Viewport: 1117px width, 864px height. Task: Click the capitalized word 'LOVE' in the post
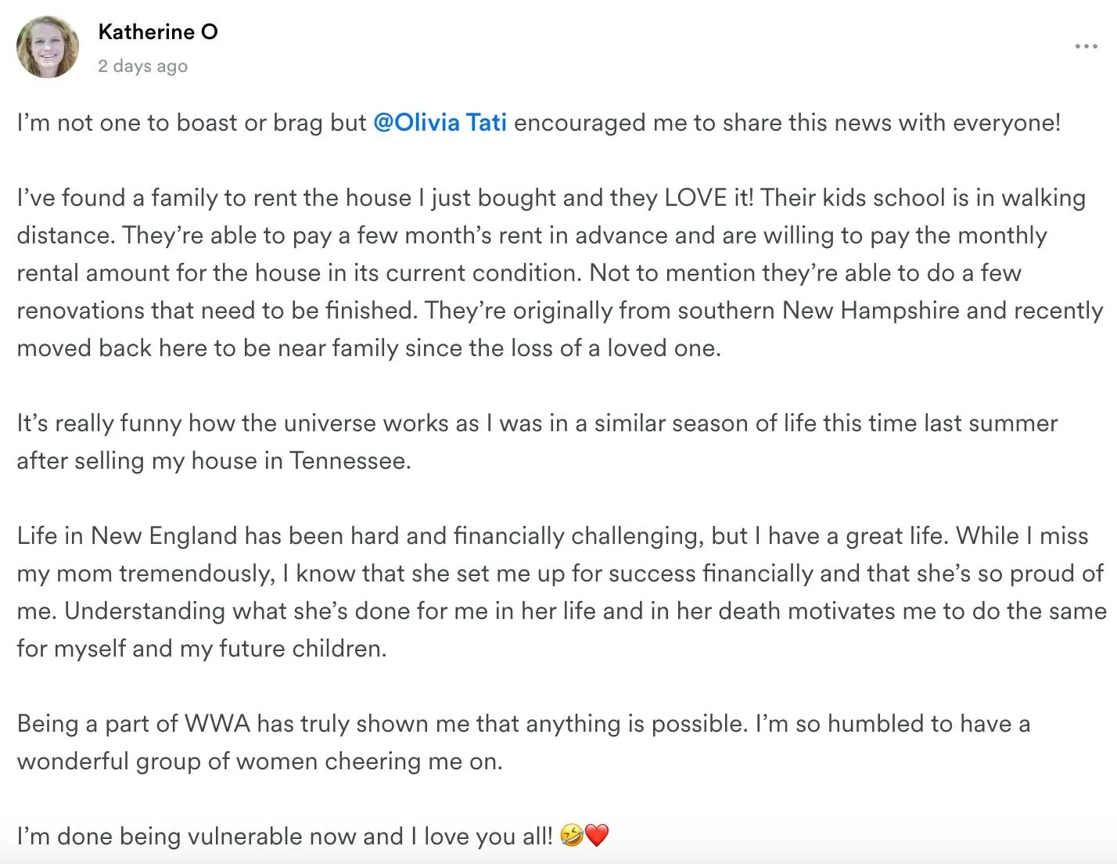pyautogui.click(x=695, y=198)
